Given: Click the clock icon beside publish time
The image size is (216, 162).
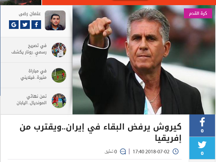Looking at the screenshot, I should pyautogui.click(x=176, y=151).
